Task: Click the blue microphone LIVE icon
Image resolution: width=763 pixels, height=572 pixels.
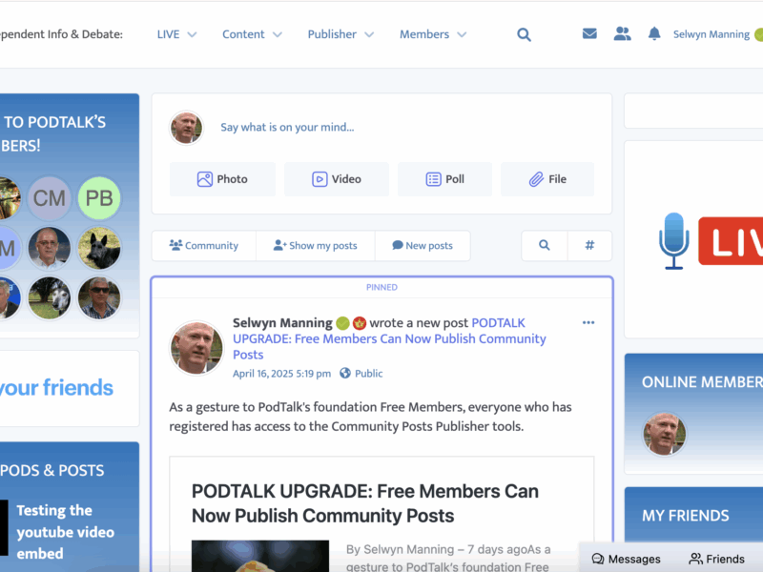Action: pyautogui.click(x=674, y=241)
